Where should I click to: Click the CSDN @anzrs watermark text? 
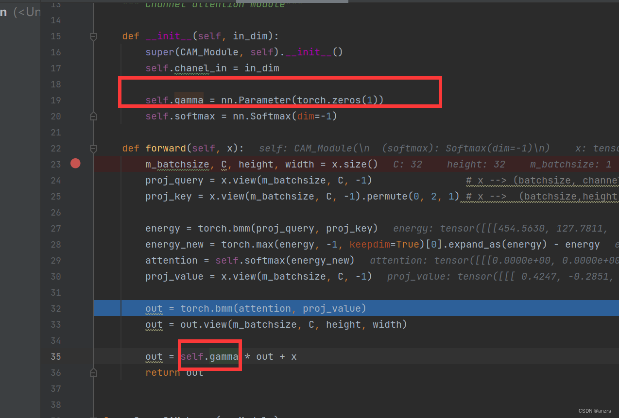tap(595, 411)
